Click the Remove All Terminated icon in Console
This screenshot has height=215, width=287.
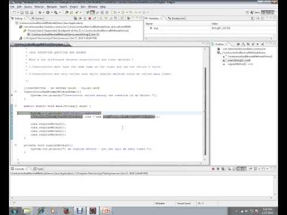[223, 169]
